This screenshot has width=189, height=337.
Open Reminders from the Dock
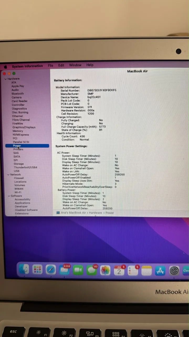[133, 271]
